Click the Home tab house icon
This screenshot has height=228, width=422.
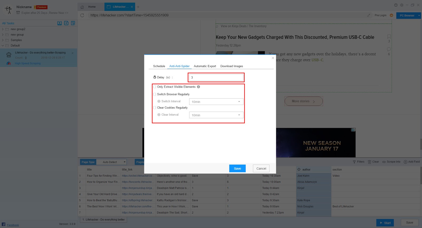[x=82, y=7]
